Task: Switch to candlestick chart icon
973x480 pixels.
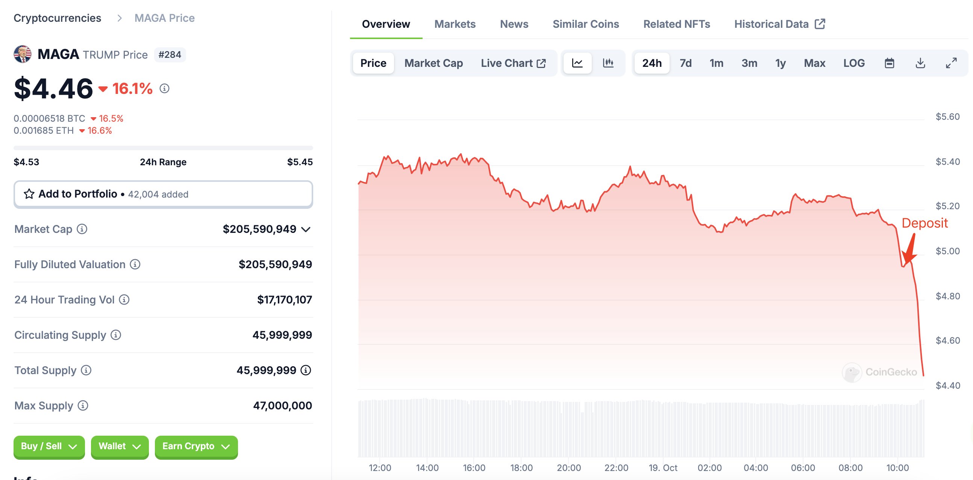Action: 608,63
